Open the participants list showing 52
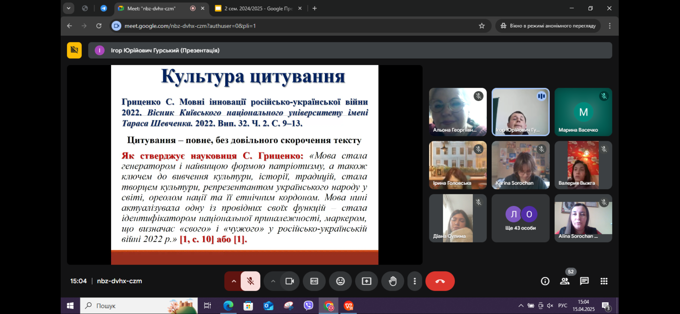Image resolution: width=680 pixels, height=314 pixels. [565, 281]
